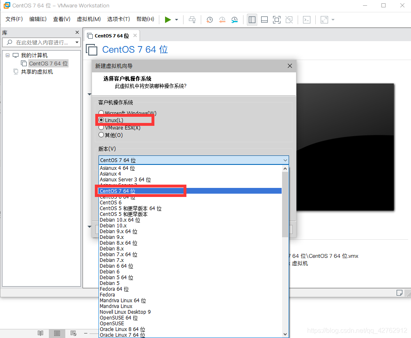The height and width of the screenshot is (338, 411).
Task: Collapse upper section triangle left of dialog
Action: point(90,94)
